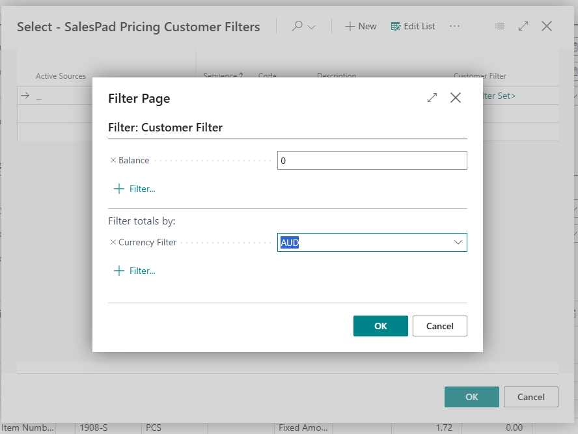Click the Fixed Amo... cell
Image resolution: width=578 pixels, height=434 pixels.
303,427
